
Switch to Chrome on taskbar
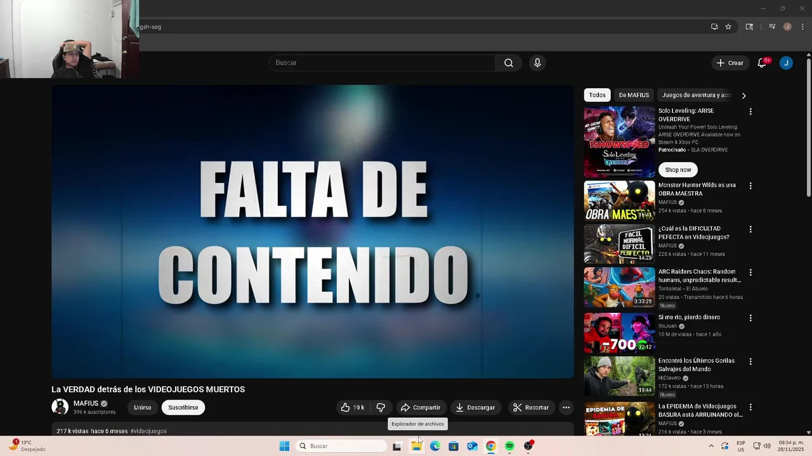coord(491,446)
